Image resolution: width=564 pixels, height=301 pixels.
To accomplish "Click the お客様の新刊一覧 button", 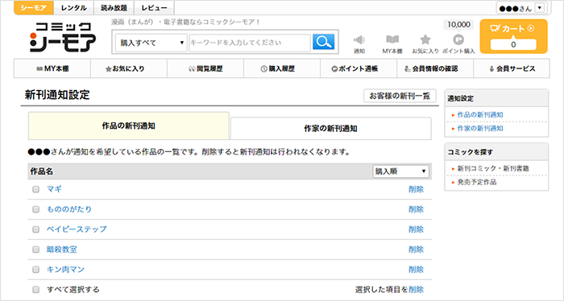I will 400,96.
